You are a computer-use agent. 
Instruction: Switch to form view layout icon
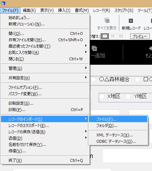105,36
